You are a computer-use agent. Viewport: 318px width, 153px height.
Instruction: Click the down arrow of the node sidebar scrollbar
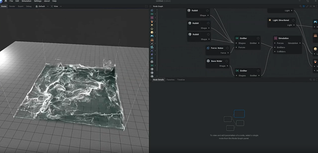tap(157, 76)
